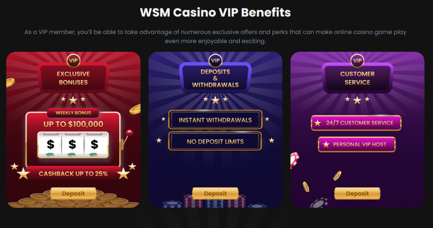Click the Deposit button on the purple card
Viewport: 433px width, 228px height.
(x=357, y=193)
